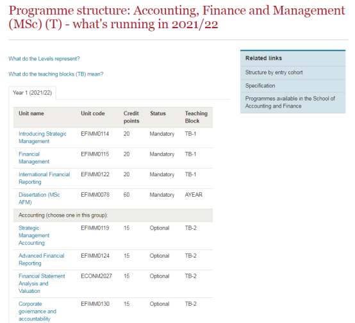Viewport: 355px width, 323px height.
Task: Click the Credit points column header
Action: click(131, 117)
